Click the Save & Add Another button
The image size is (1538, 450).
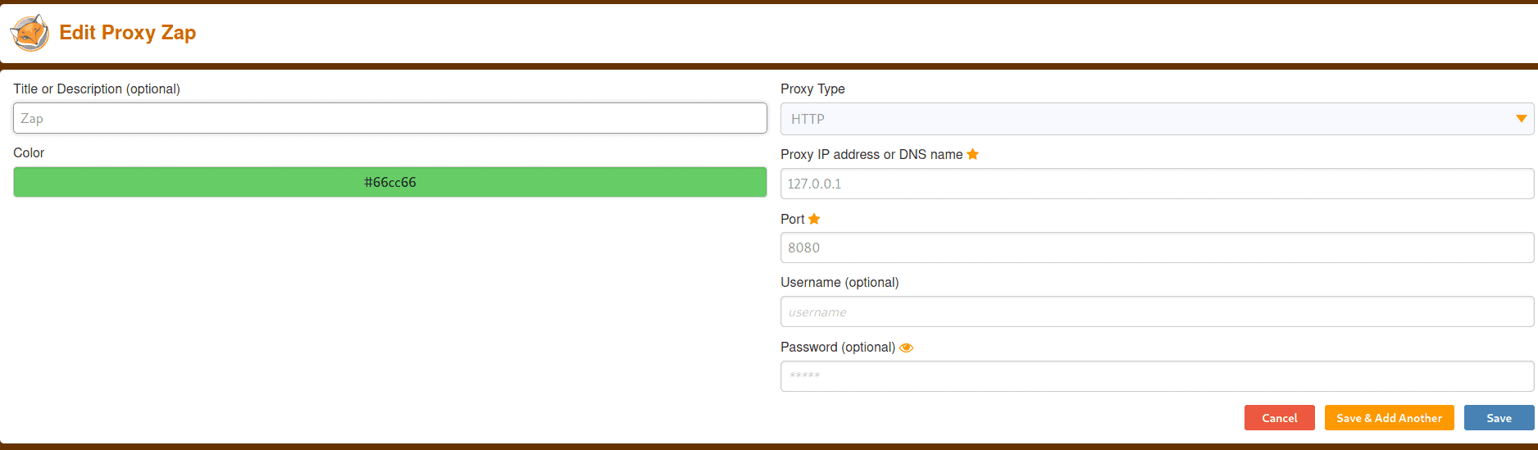[1389, 418]
